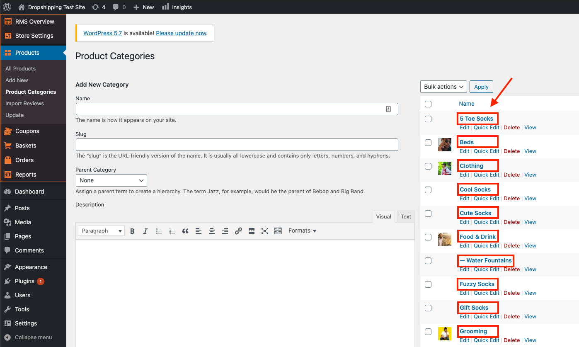Sort categories by Name column
Image resolution: width=579 pixels, height=347 pixels.
coord(467,104)
